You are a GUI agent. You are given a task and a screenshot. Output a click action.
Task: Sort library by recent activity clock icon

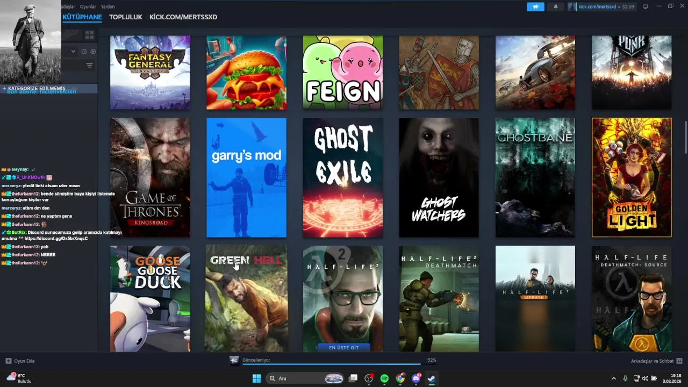[x=84, y=52]
